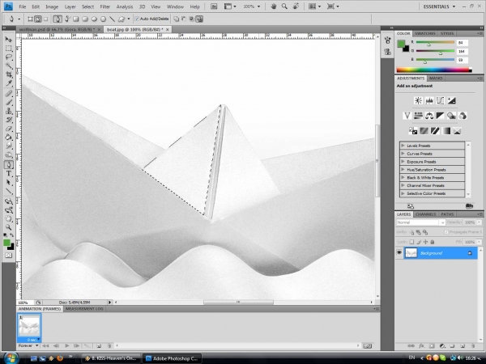Viewport: 486px width, 364px height.
Task: Switch to the Channels tab
Action: coord(425,214)
